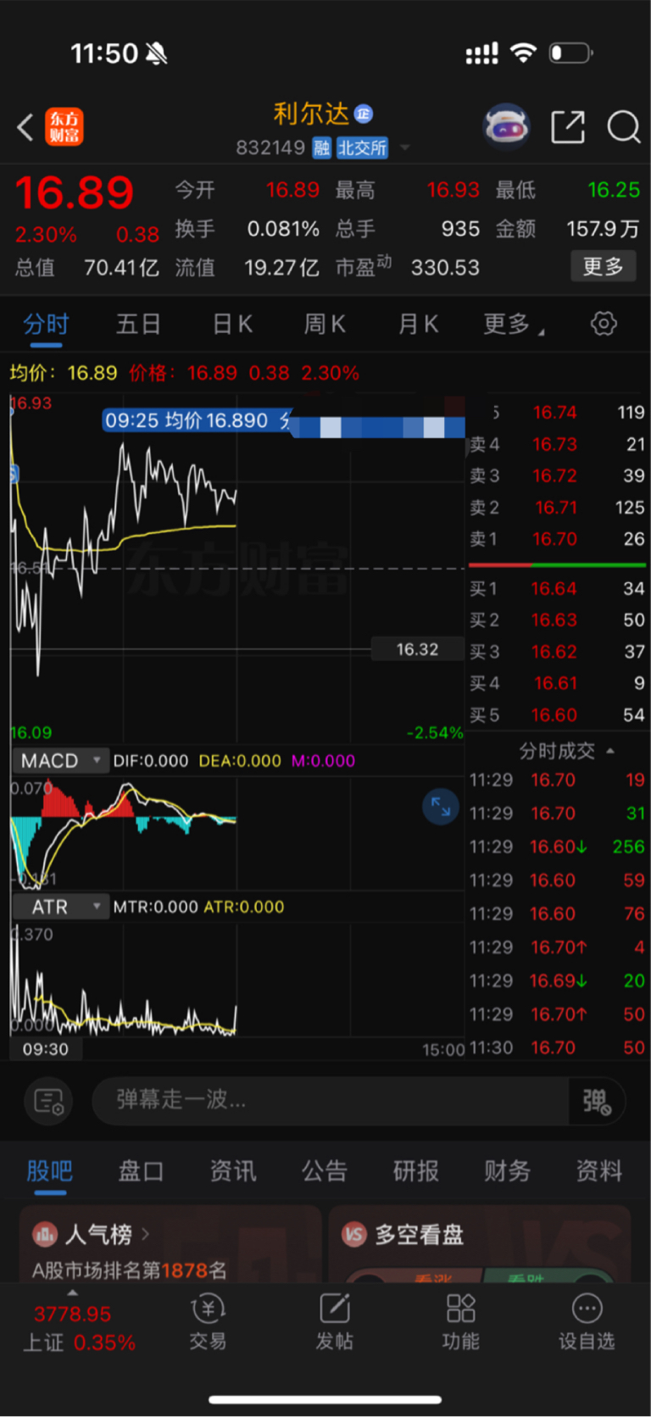Open the 多空看盘 card
Image resolution: width=651 pixels, height=1417 pixels.
[x=480, y=1244]
